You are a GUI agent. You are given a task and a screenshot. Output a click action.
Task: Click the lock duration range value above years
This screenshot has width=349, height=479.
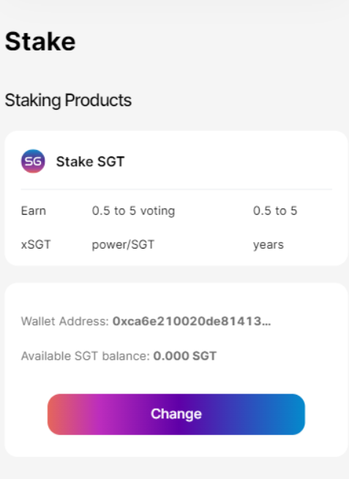275,211
